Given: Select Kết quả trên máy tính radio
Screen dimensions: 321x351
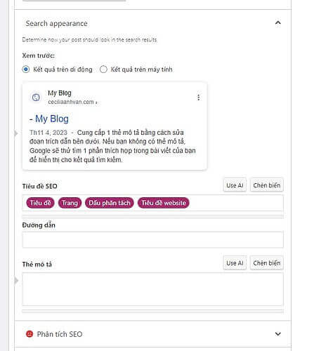Looking at the screenshot, I should coord(103,69).
